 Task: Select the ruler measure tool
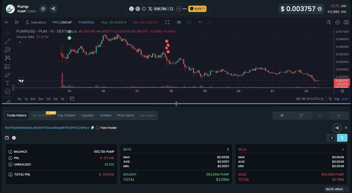[8, 101]
